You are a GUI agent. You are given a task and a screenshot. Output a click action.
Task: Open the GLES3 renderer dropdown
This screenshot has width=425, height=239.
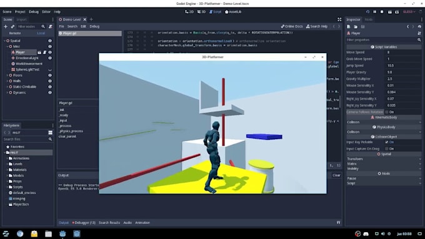click(x=409, y=12)
